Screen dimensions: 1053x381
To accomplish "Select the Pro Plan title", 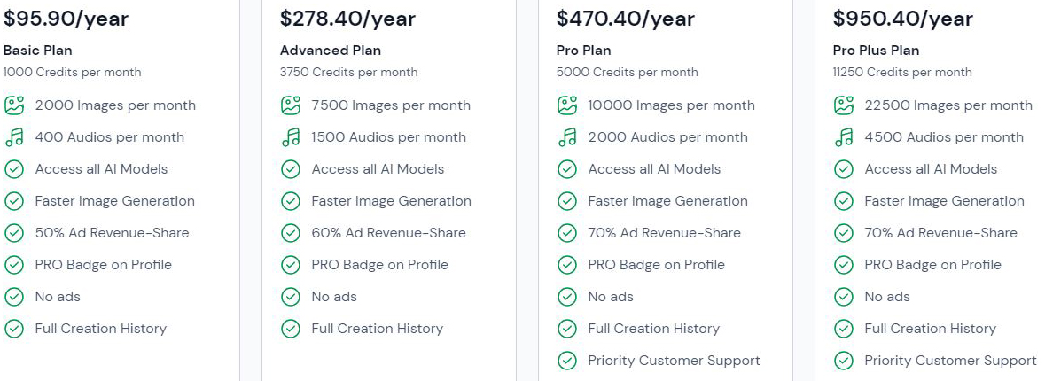I will pos(584,51).
